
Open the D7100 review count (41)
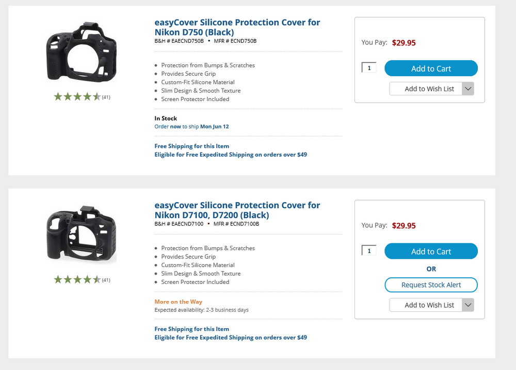point(106,280)
